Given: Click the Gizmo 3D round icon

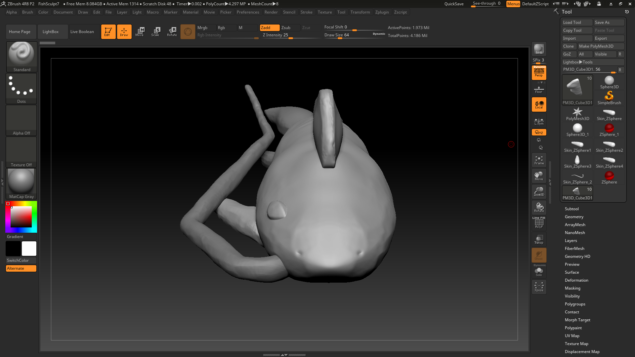Looking at the screenshot, I should click(x=188, y=32).
